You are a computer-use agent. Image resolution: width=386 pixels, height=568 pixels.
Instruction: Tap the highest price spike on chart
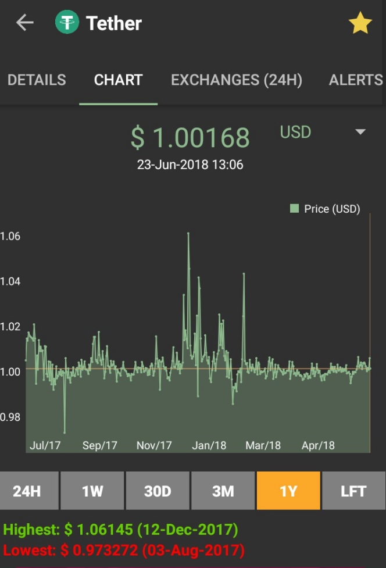pos(188,234)
